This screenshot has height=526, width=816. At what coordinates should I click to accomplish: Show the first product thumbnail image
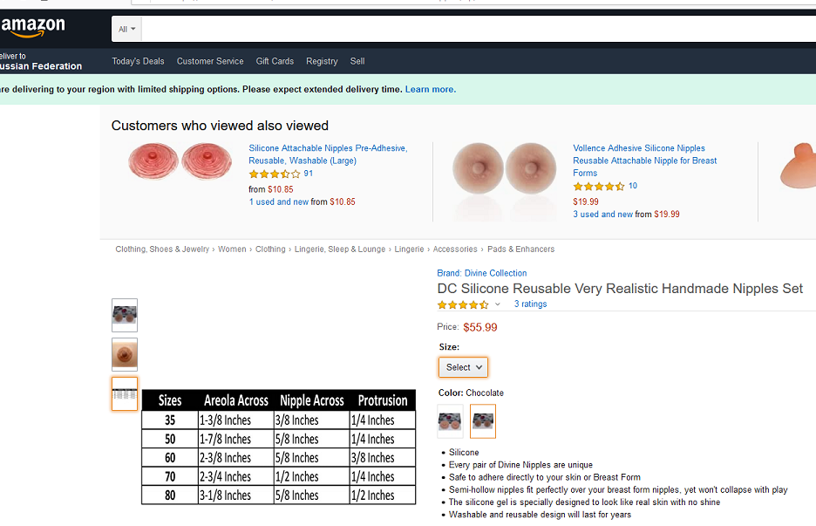125,315
